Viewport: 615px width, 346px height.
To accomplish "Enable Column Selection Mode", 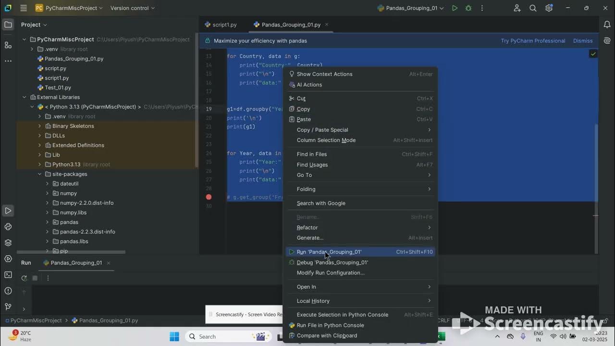I will 326,140.
